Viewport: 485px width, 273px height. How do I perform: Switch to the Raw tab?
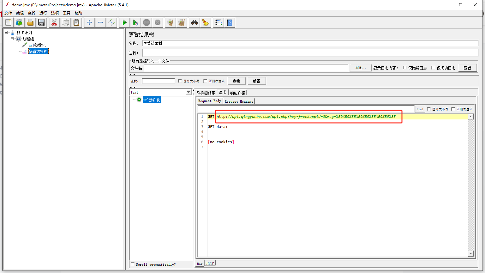pos(200,264)
